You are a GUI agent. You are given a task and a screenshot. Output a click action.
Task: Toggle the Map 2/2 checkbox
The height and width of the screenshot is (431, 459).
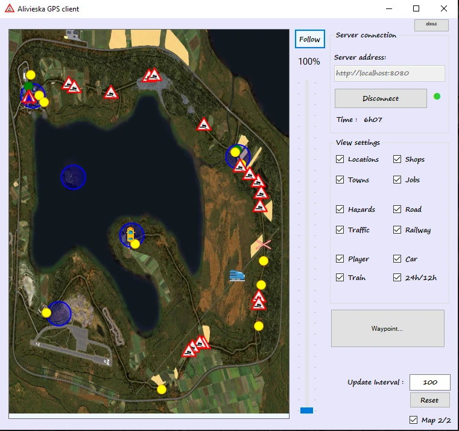coord(413,420)
